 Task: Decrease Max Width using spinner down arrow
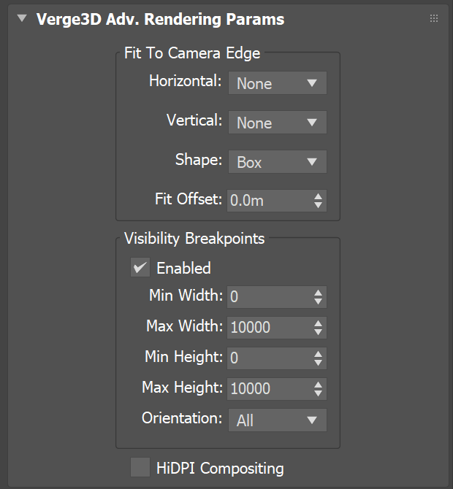pyautogui.click(x=318, y=332)
